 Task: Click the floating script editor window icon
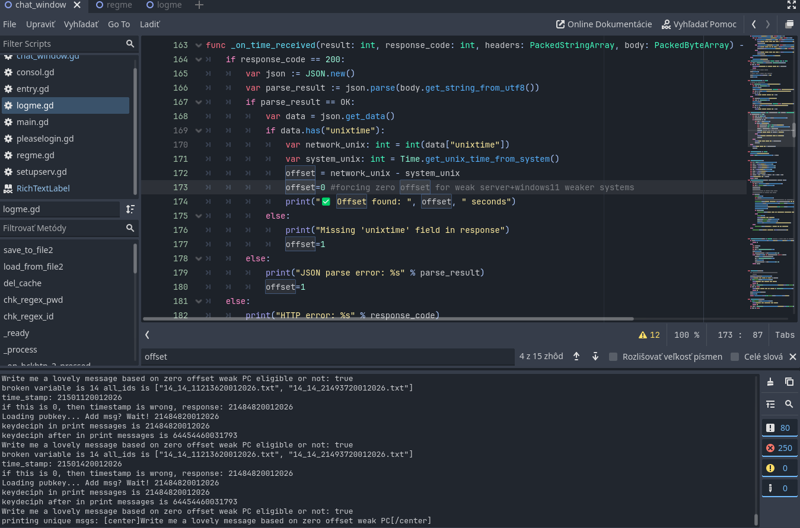[789, 24]
